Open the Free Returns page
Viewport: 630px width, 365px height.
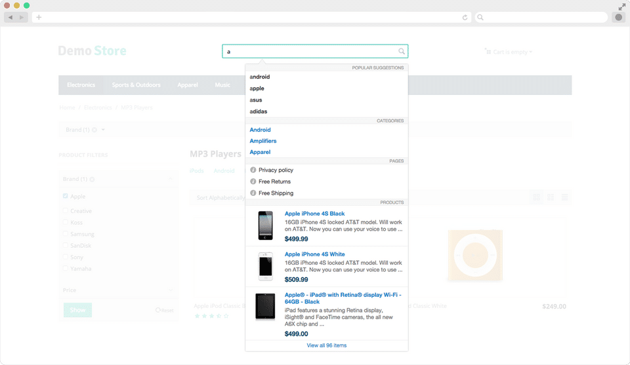click(274, 182)
